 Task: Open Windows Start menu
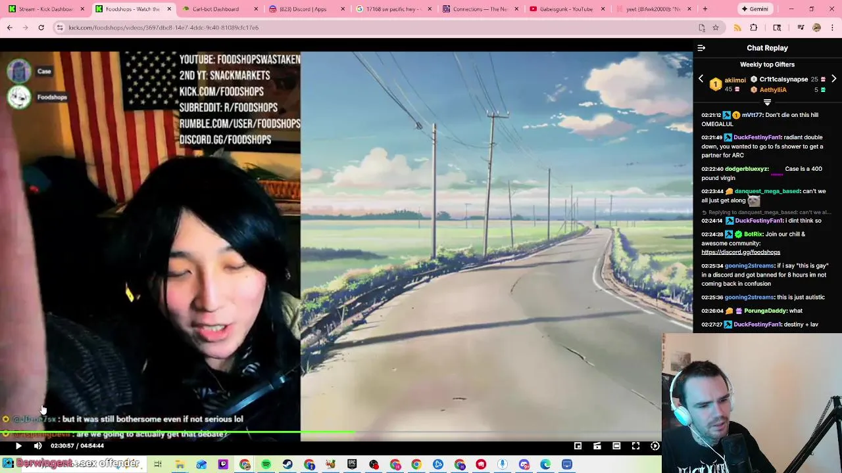[8, 464]
